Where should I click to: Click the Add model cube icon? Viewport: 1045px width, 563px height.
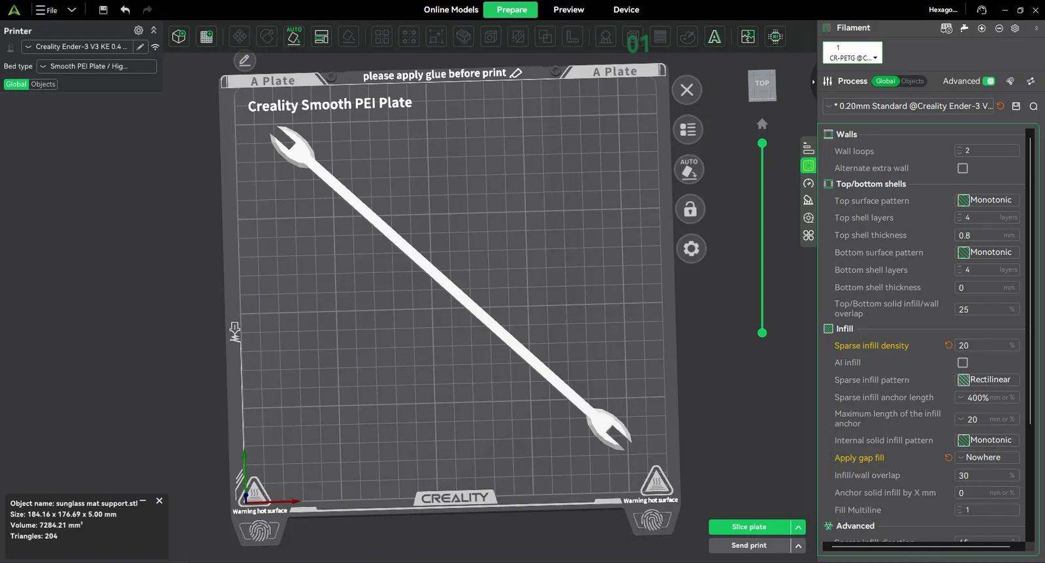coord(179,37)
